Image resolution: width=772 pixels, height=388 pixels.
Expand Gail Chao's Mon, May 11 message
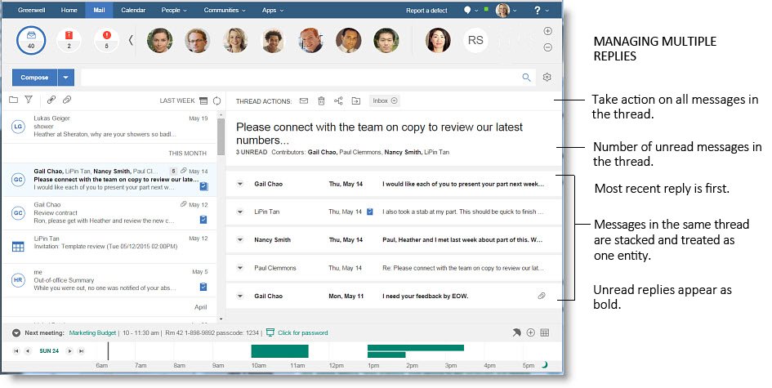click(x=240, y=297)
